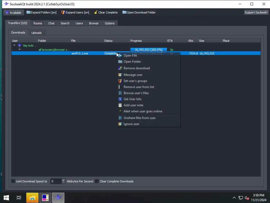270x203 pixels.
Task: Choose Get User Info entry
Action: click(x=149, y=99)
